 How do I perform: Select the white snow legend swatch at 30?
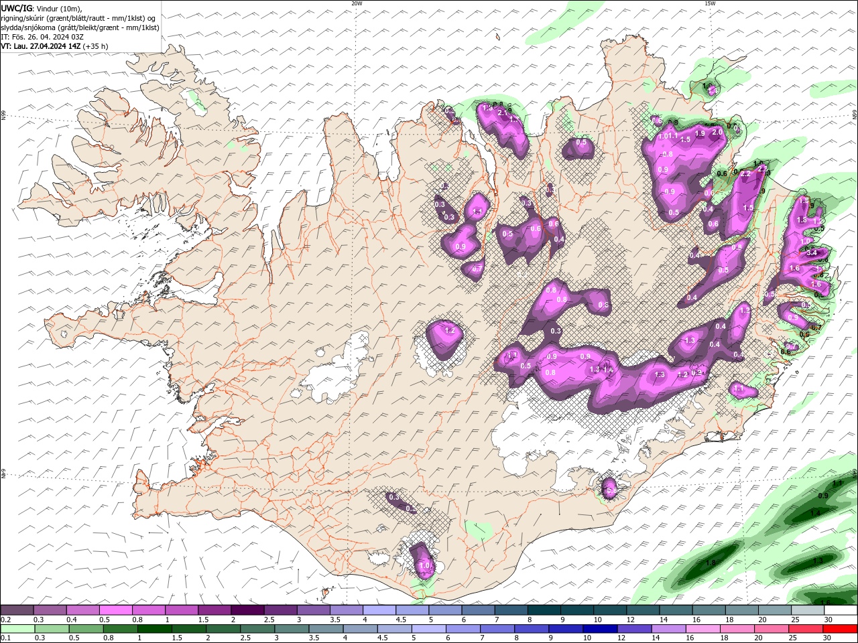(839, 610)
